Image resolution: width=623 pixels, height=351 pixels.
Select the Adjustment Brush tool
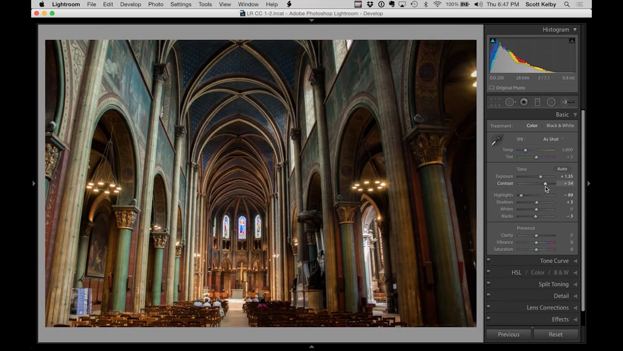pos(568,102)
